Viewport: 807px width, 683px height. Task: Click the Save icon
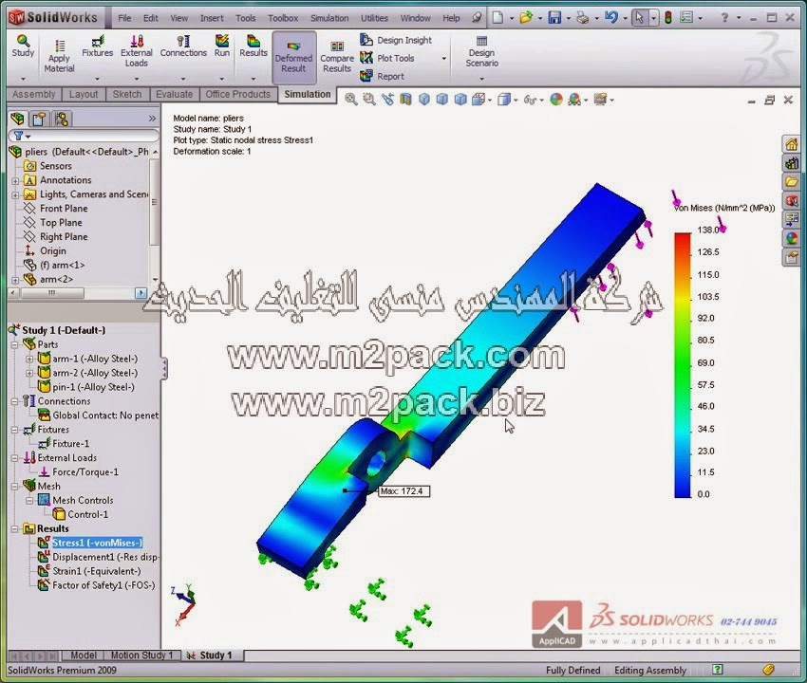pos(554,17)
